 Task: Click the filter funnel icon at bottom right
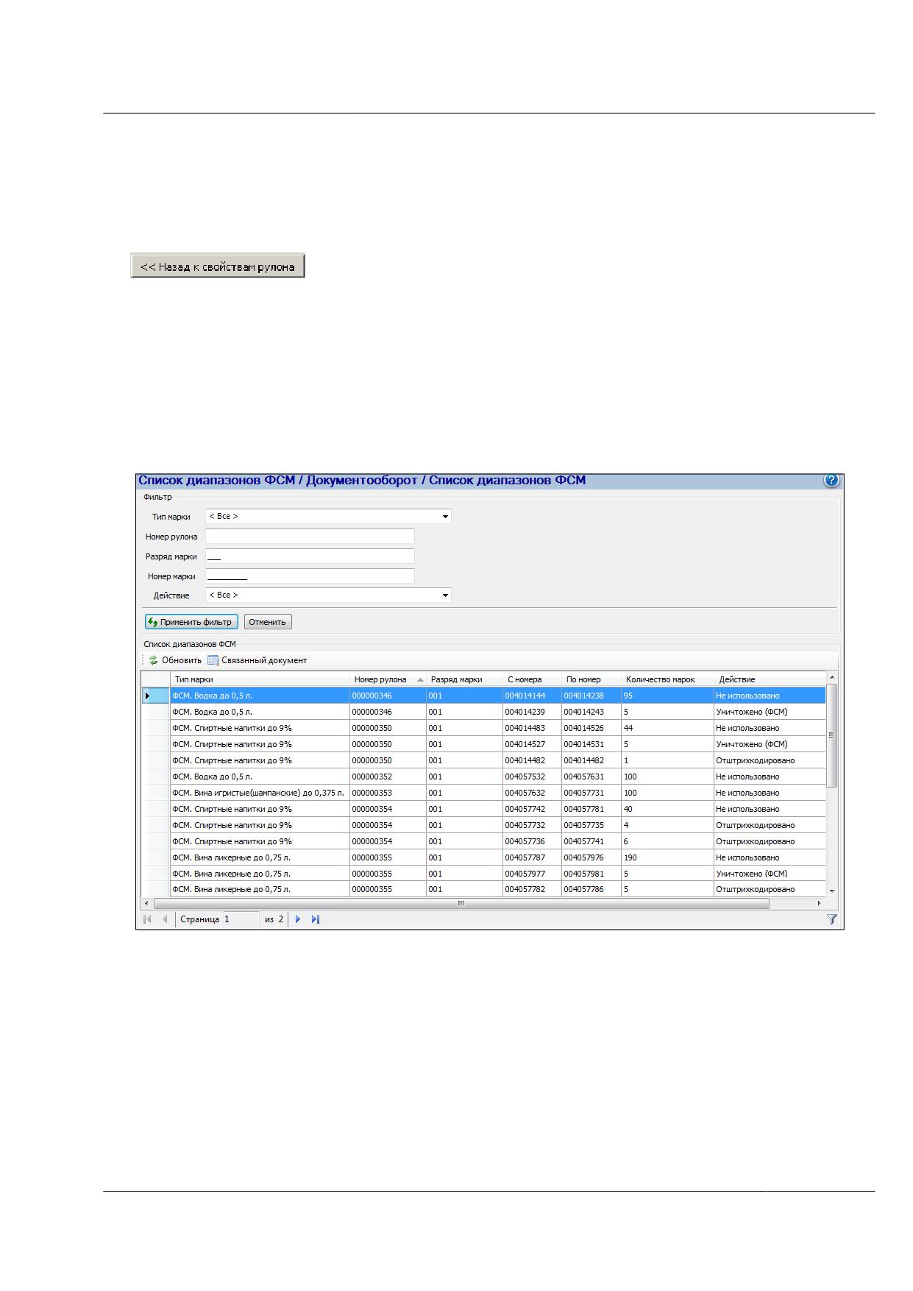[x=832, y=919]
